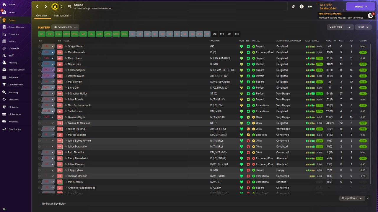The width and height of the screenshot is (378, 212).
Task: Click Sébastien Haller's last 5 games form bar
Action: point(310,94)
